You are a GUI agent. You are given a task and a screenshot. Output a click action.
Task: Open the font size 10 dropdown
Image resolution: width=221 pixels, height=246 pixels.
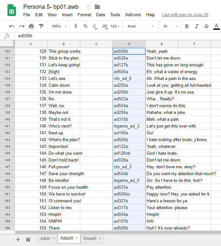click(169, 26)
